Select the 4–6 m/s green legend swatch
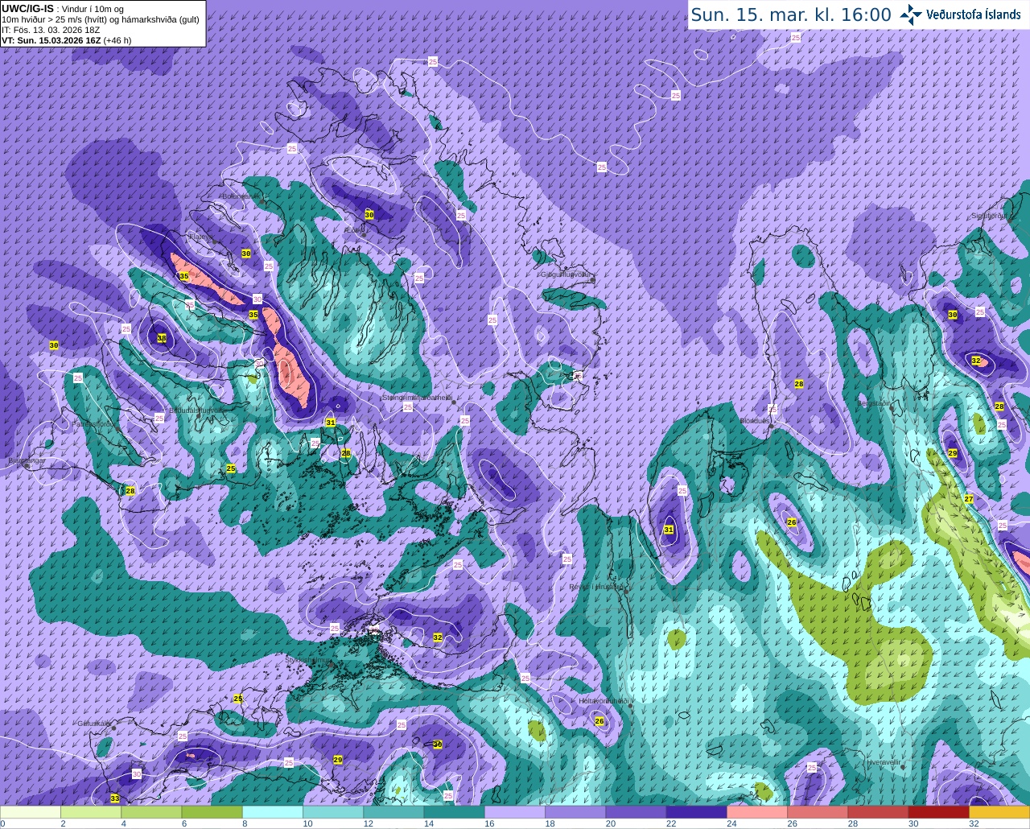Screen dimensions: 1030x829 (x=151, y=812)
